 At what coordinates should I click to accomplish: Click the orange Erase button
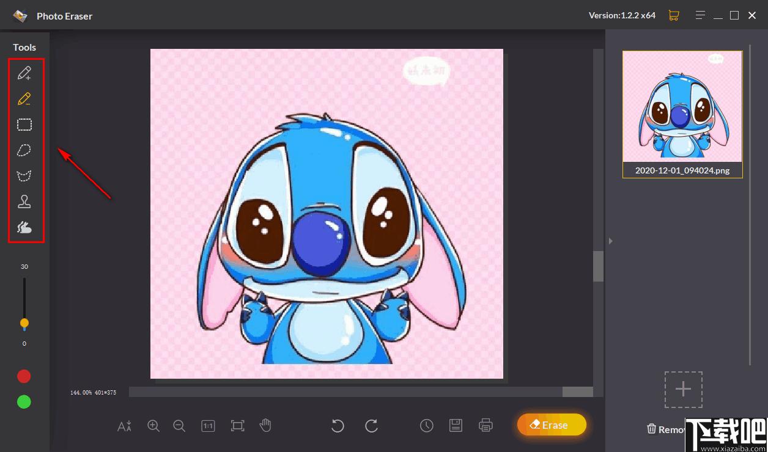pos(552,425)
